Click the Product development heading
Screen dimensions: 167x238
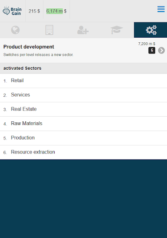coord(29,46)
